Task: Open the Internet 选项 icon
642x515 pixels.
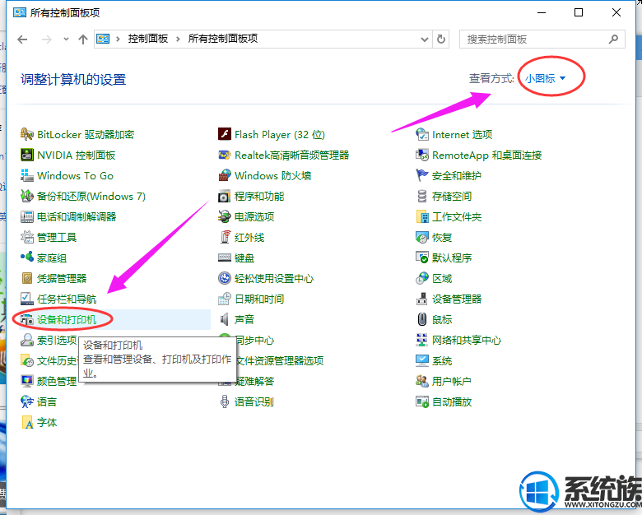Action: (422, 134)
